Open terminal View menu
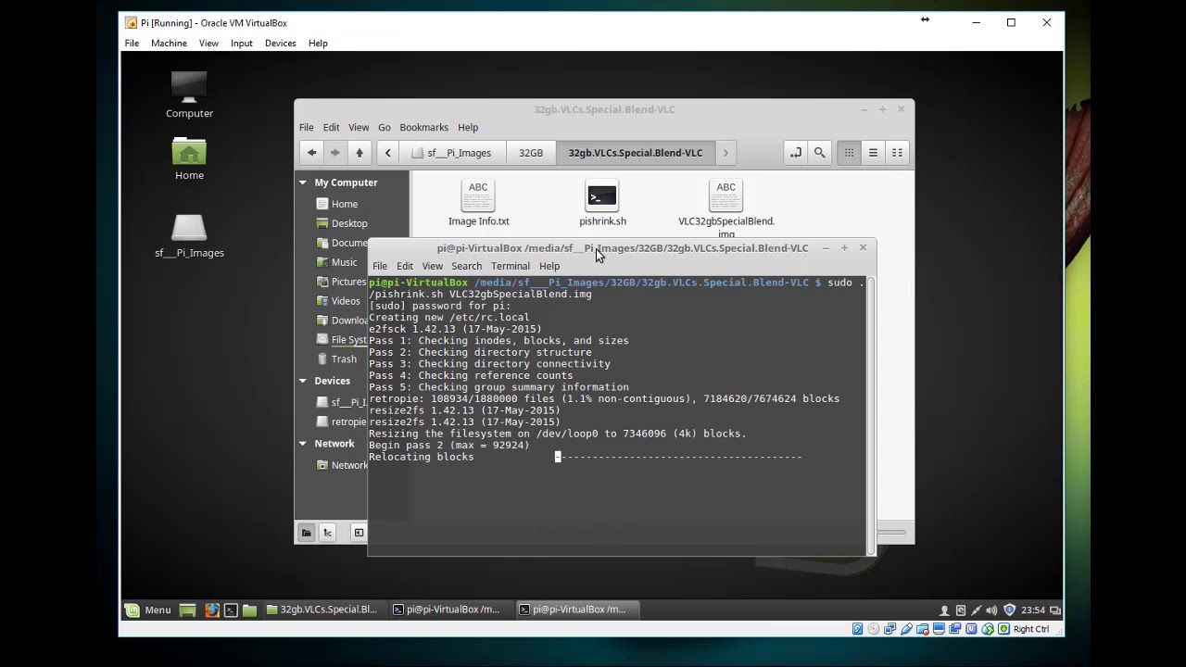 click(432, 266)
